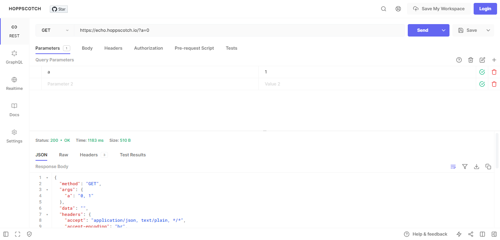500x240 pixels.
Task: Open bulk edit for query parameters
Action: click(x=482, y=60)
